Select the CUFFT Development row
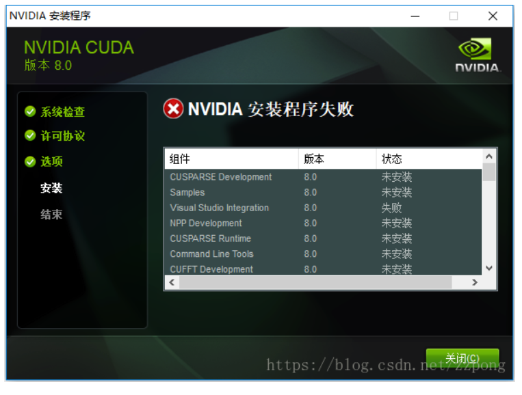 323,269
